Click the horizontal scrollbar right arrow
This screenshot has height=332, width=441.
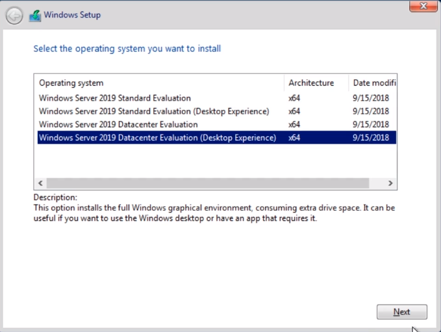coord(390,183)
